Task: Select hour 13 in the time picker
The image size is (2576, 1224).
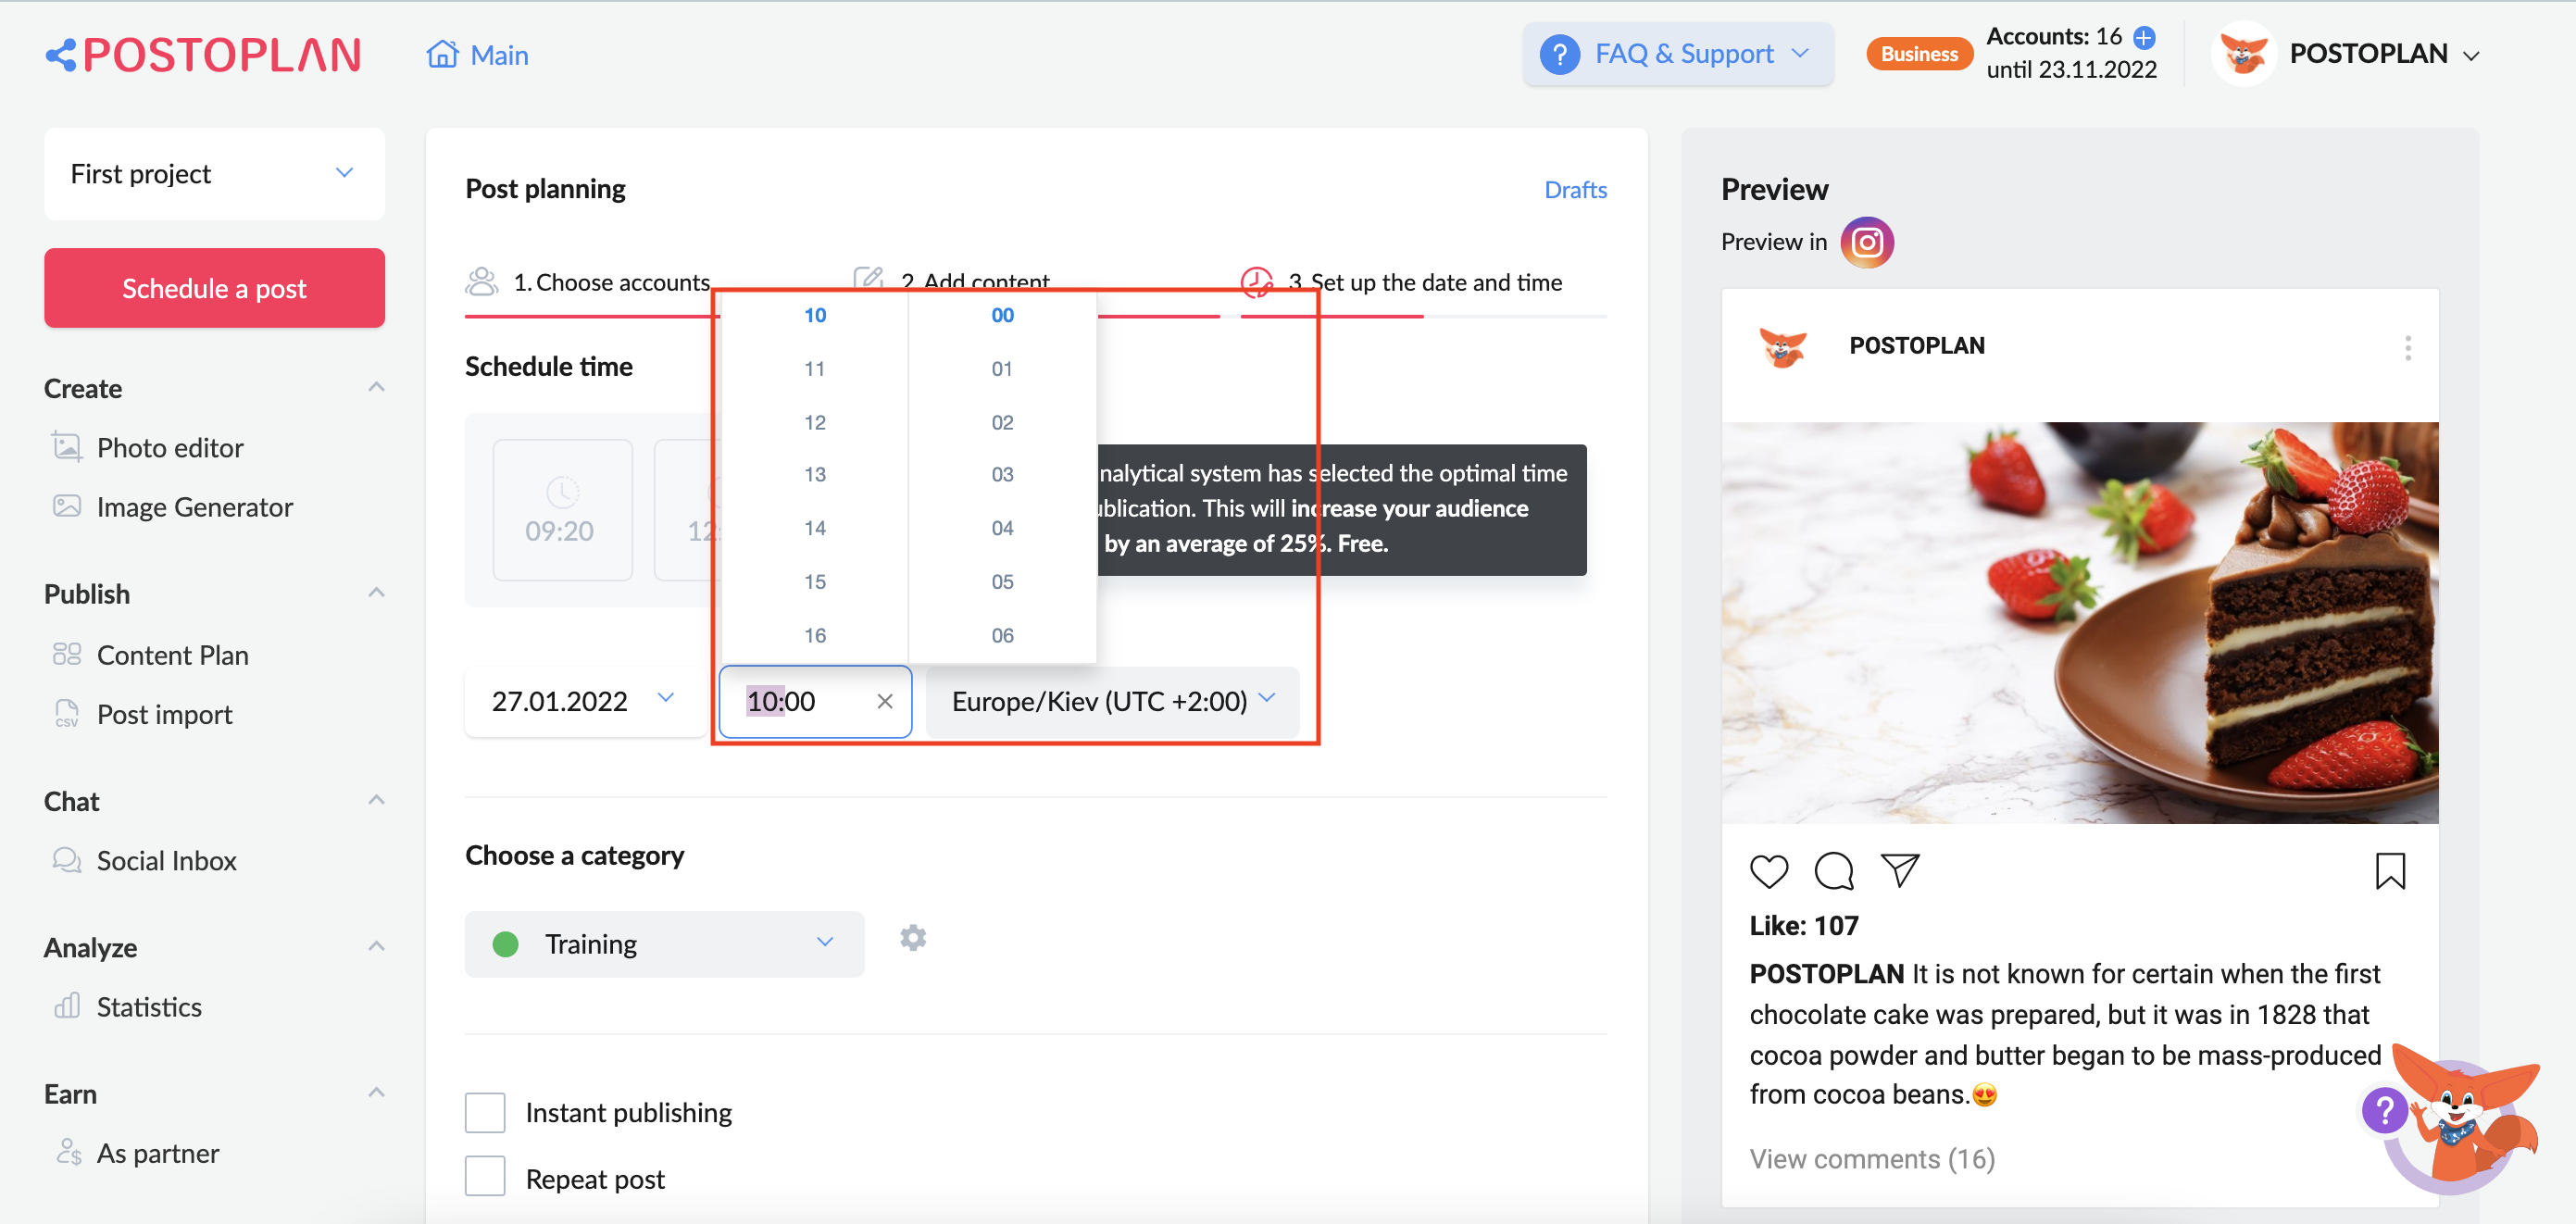Action: (815, 474)
